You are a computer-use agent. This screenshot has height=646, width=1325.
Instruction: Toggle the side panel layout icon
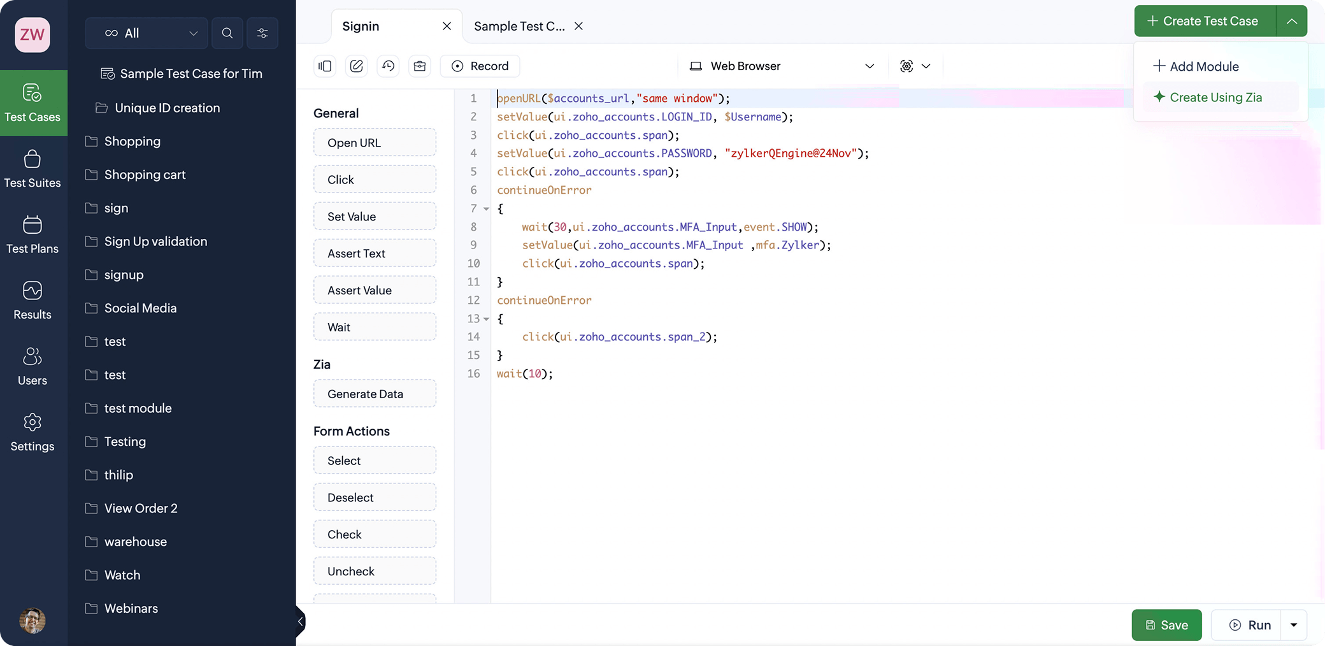325,66
